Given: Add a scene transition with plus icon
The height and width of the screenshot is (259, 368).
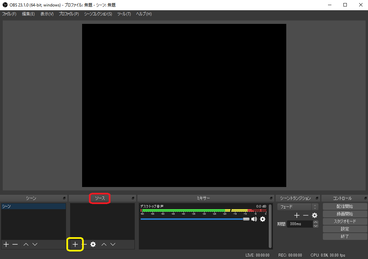Looking at the screenshot, I should point(297,215).
